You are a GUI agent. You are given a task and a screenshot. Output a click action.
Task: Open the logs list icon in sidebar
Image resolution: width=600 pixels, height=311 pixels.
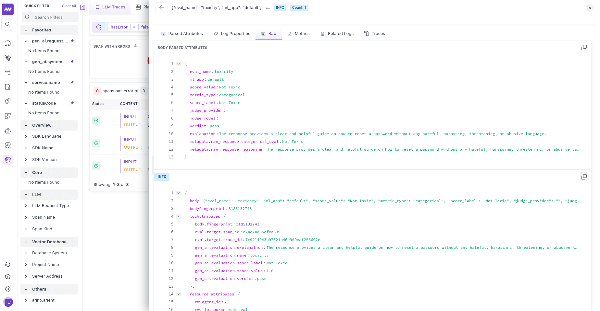(x=8, y=72)
